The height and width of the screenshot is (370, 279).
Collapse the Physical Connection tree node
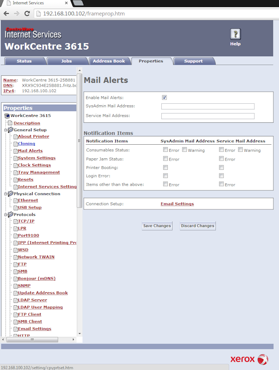click(x=6, y=194)
